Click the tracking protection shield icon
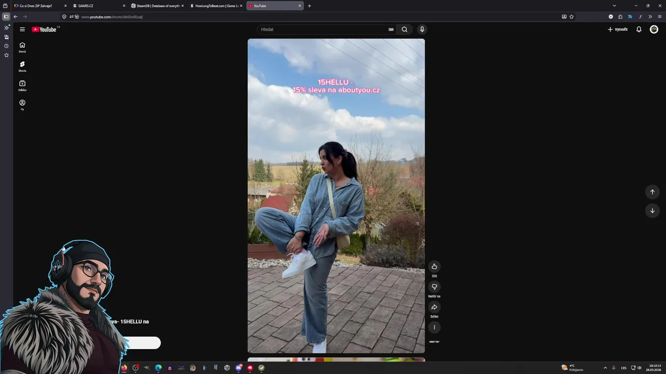This screenshot has width=666, height=374. click(64, 17)
